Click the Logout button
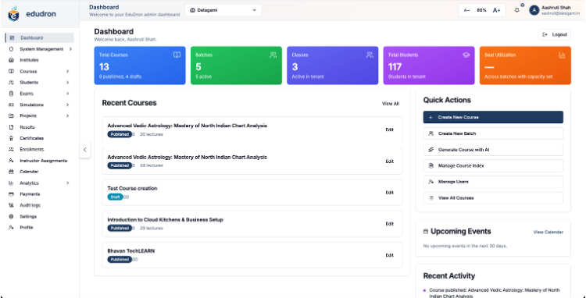This screenshot has height=298, width=586. (555, 34)
